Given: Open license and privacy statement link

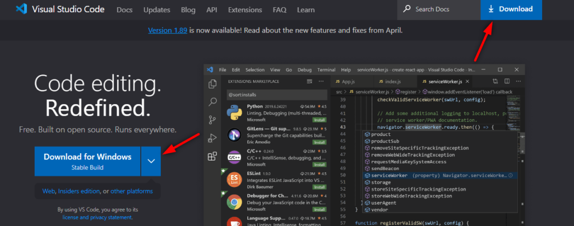Looking at the screenshot, I should [x=96, y=217].
